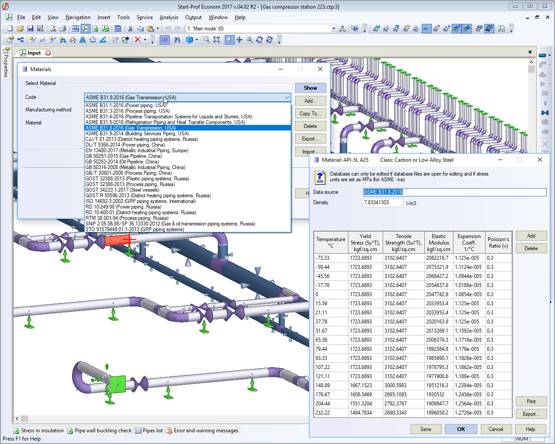Close the Input tab with the red X
Image resolution: width=555 pixels, height=444 pixels.
48,53
